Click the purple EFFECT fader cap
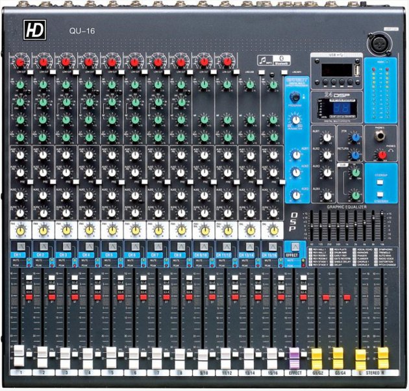 295,358
